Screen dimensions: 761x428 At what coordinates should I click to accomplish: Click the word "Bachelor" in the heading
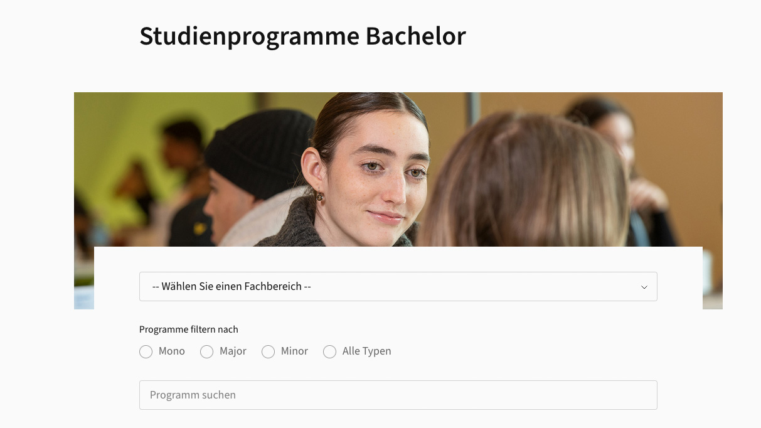[415, 36]
